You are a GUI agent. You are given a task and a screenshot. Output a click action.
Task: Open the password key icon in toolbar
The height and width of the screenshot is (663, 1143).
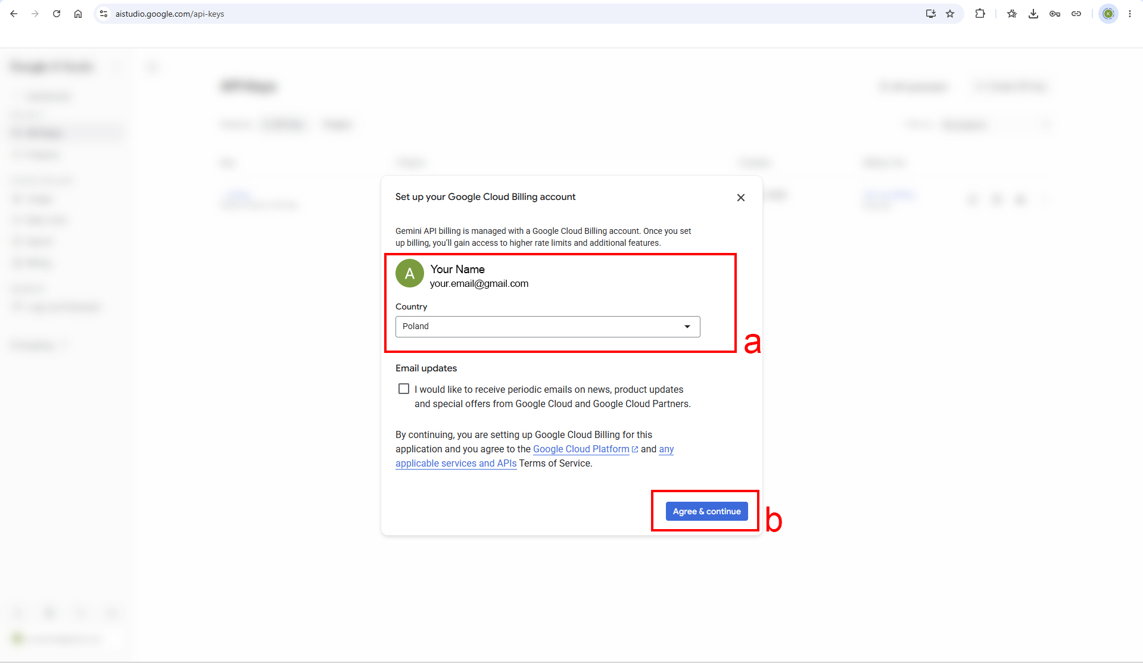coord(1055,14)
